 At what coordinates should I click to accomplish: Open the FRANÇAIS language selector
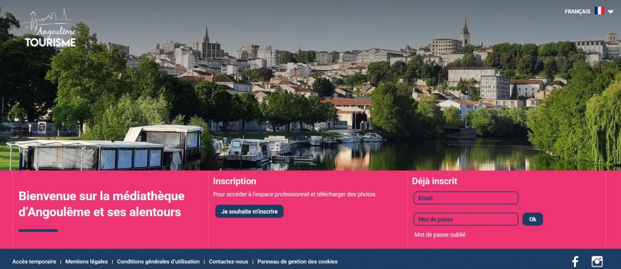click(x=578, y=11)
